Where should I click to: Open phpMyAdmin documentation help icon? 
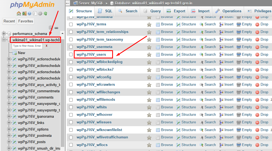[x=29, y=13]
